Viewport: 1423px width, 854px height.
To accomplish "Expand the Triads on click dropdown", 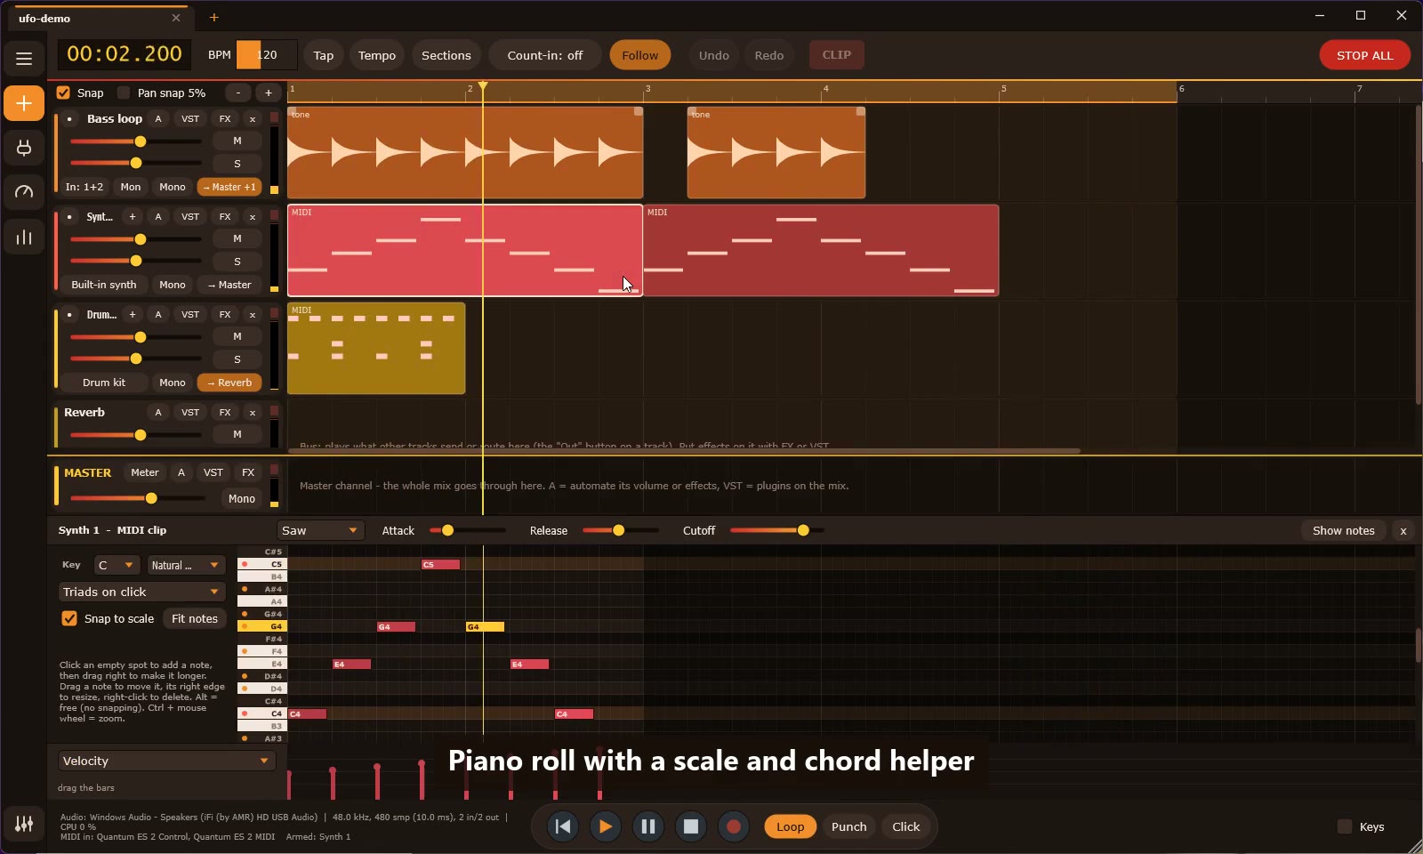I will (x=141, y=592).
